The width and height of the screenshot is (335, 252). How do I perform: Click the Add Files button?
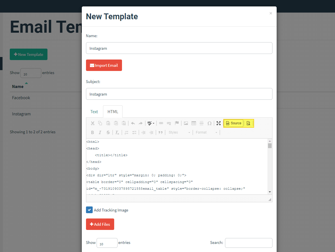coord(100,224)
